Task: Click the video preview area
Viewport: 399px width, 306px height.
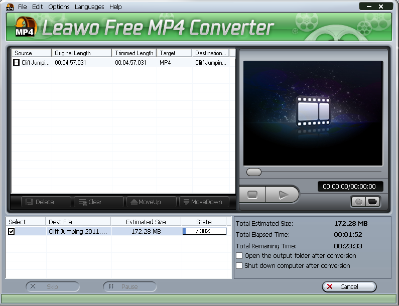Action: pyautogui.click(x=313, y=113)
